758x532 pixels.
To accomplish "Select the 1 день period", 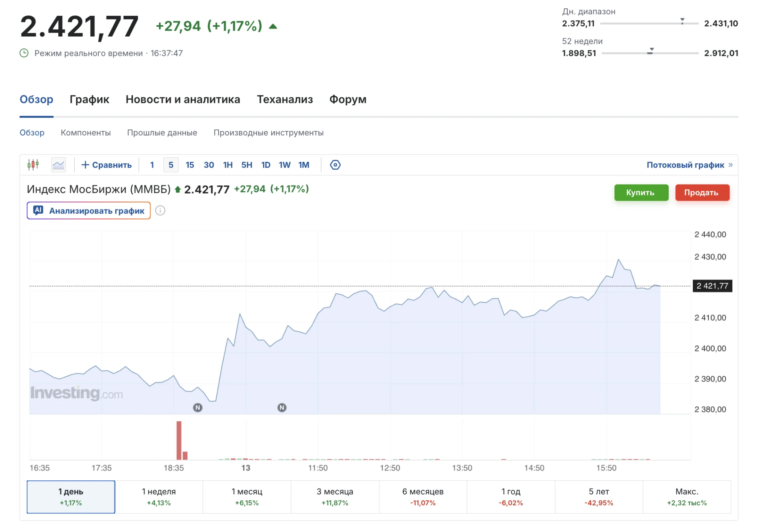I will pos(71,497).
